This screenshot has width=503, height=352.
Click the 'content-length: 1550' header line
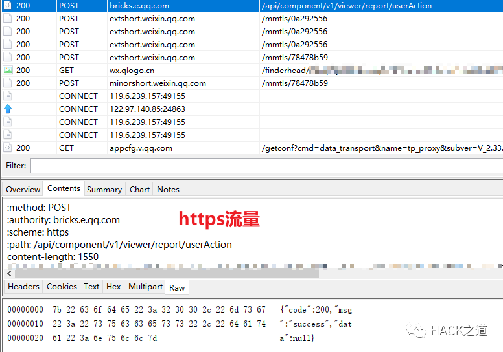point(53,256)
